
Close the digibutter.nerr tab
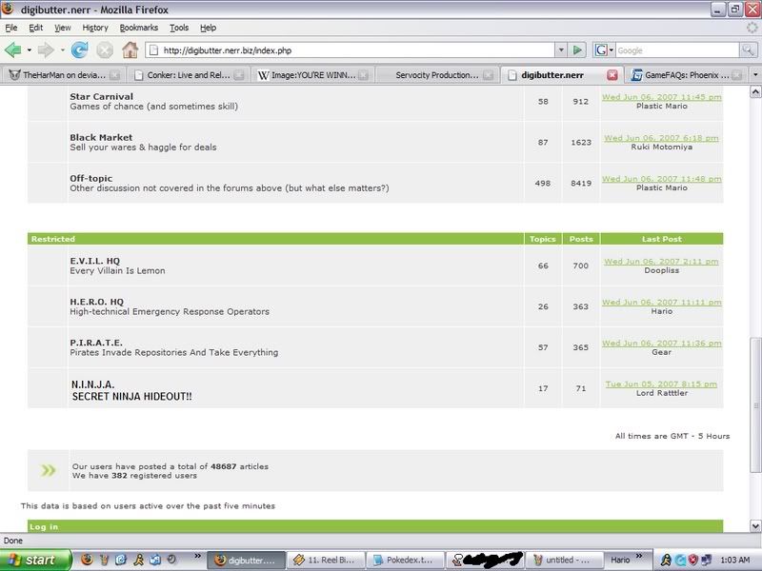point(612,74)
